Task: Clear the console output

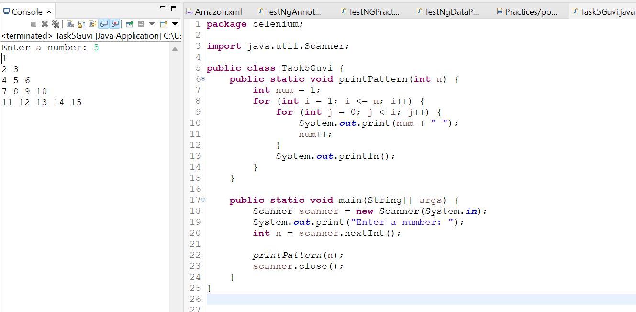Action: click(70, 24)
